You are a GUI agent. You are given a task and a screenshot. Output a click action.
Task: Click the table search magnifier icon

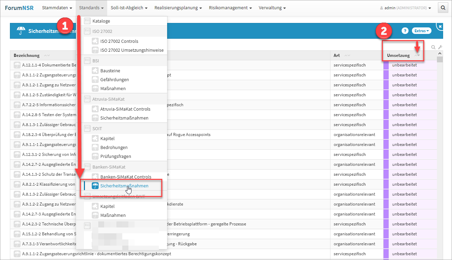coord(434,47)
